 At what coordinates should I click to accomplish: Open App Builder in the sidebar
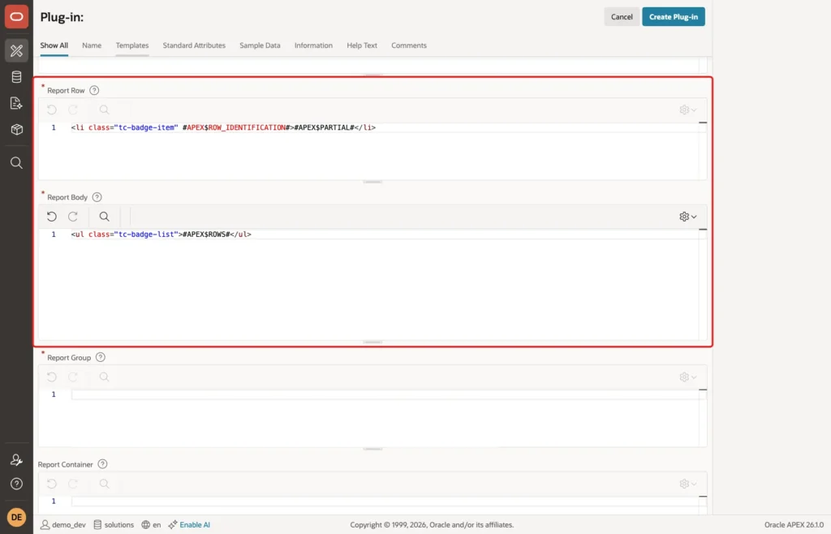(x=16, y=50)
